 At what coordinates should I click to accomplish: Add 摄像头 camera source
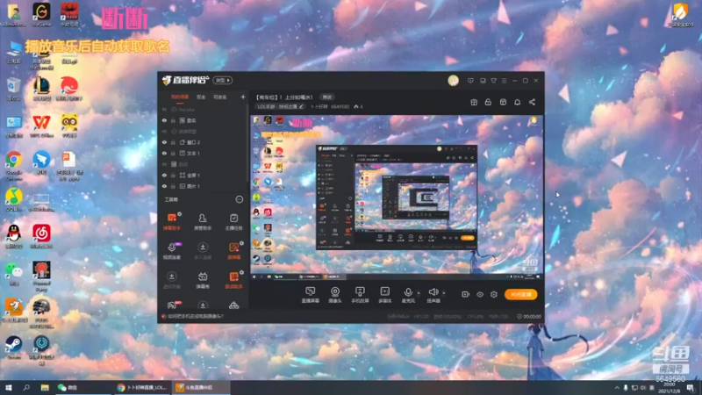(335, 295)
